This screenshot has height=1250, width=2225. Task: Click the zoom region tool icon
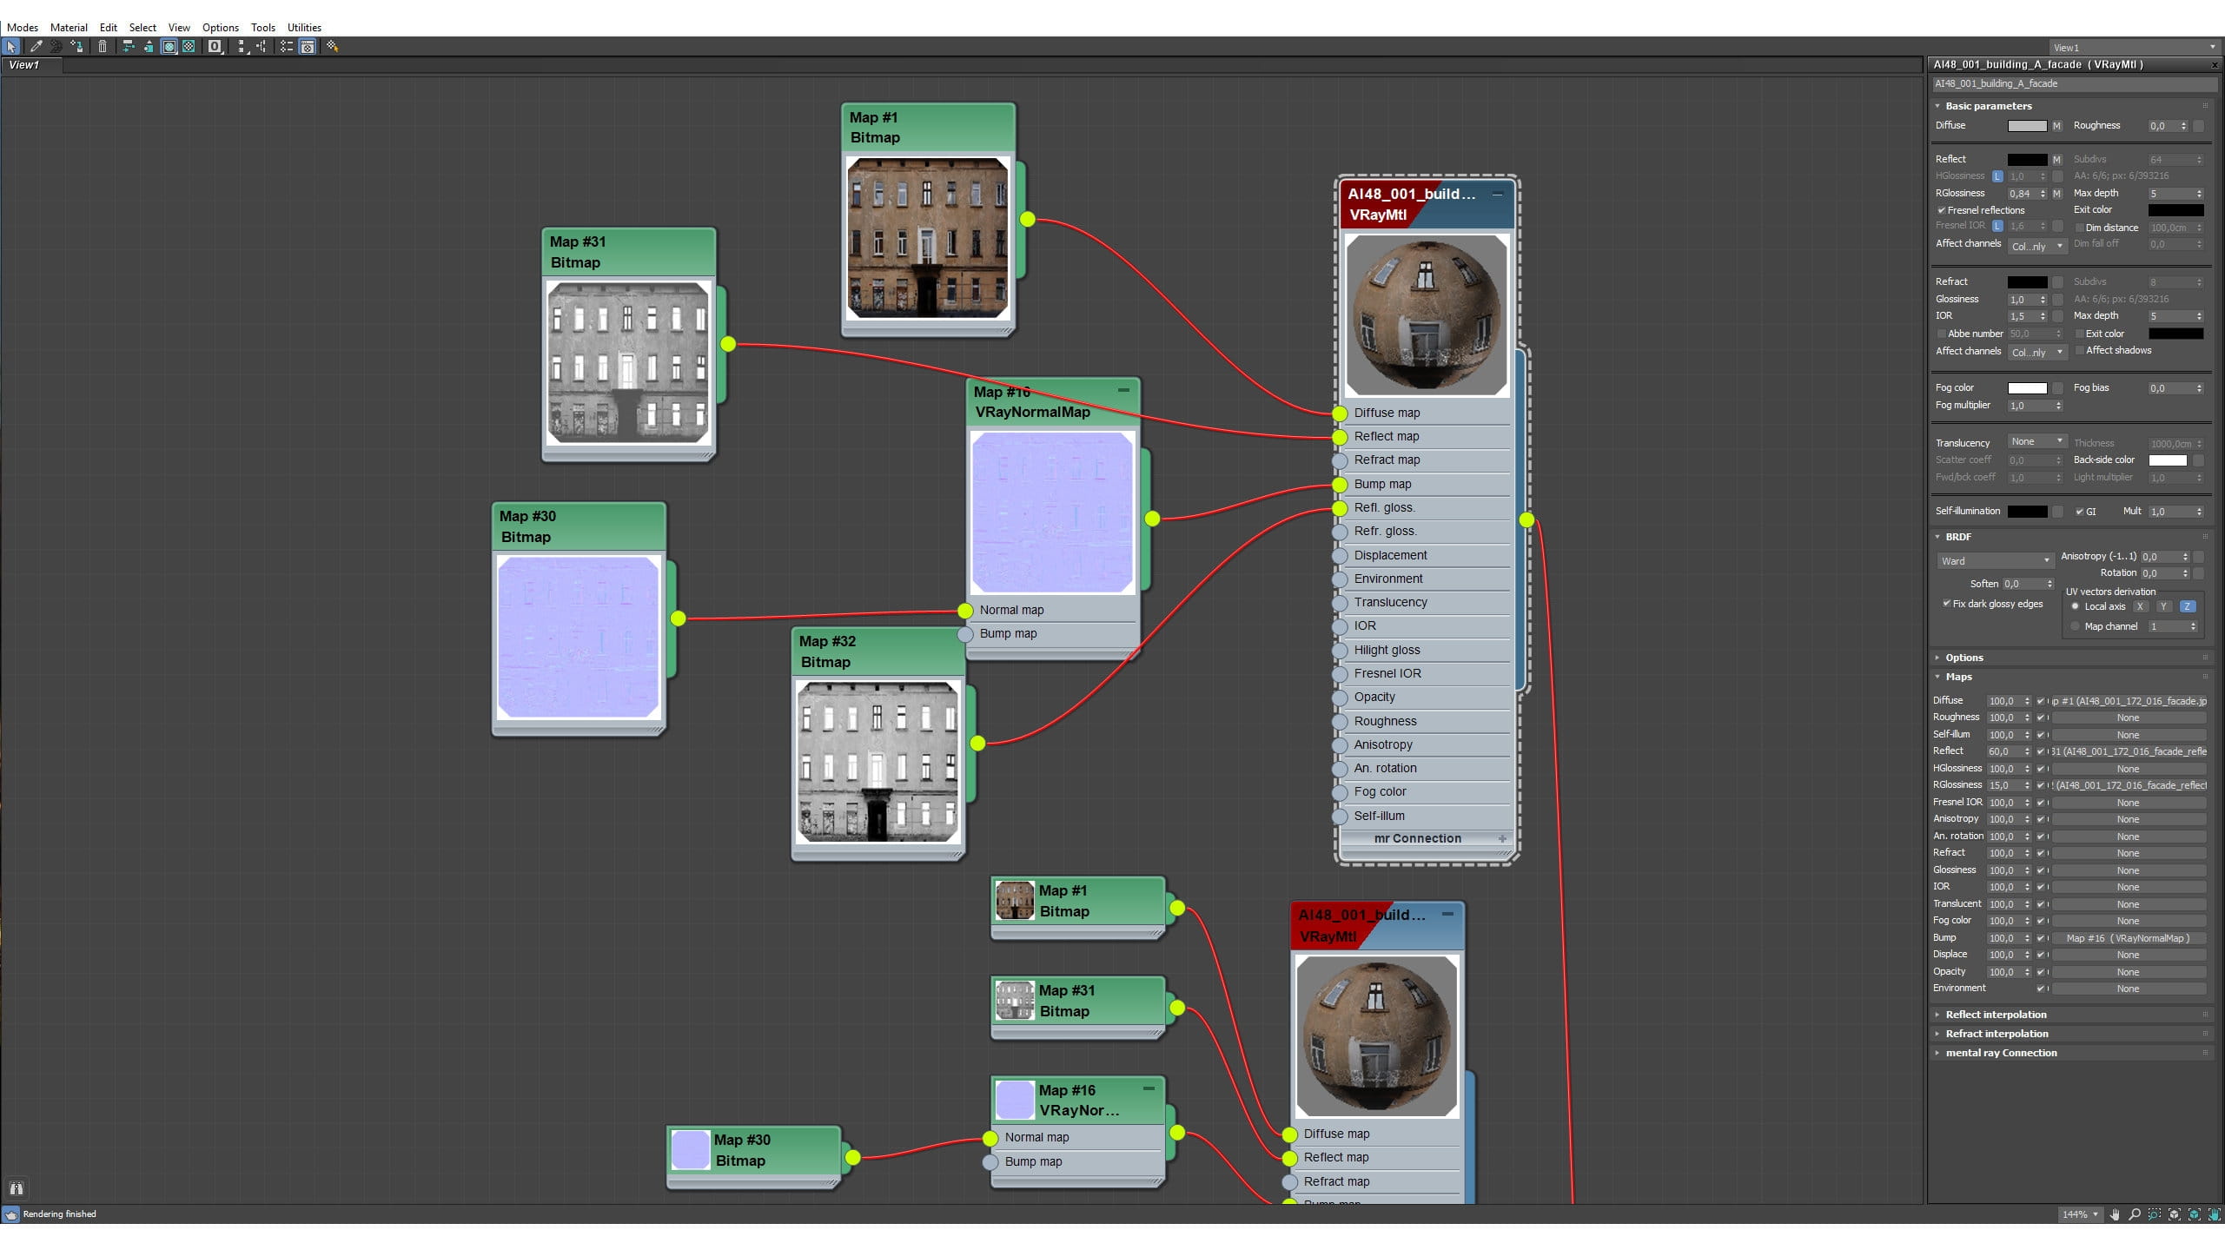coord(2155,1214)
